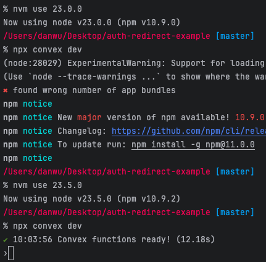This screenshot has height=262, width=266.
Task: Click the underlined npm install -g npm@11.0.0 command
Action: pos(193,145)
